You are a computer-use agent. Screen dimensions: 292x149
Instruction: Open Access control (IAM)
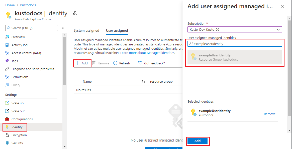26,53
